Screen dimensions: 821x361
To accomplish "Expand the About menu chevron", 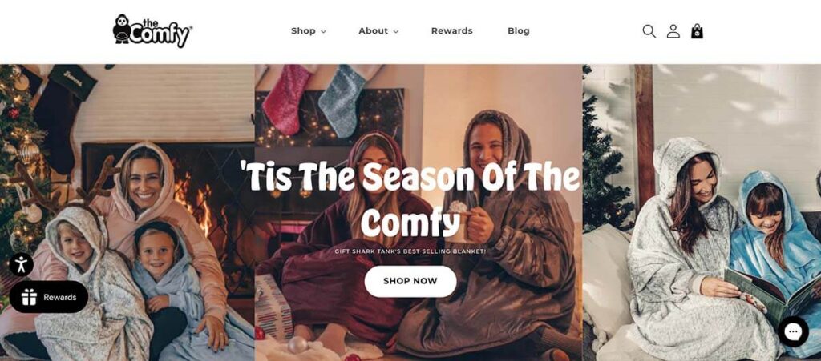I will point(396,31).
